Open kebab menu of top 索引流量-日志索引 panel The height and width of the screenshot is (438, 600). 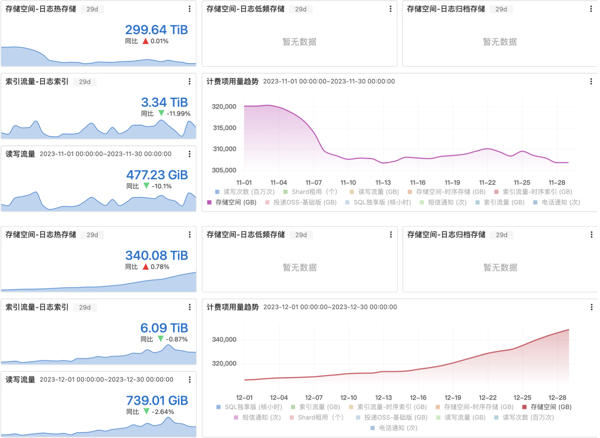189,81
